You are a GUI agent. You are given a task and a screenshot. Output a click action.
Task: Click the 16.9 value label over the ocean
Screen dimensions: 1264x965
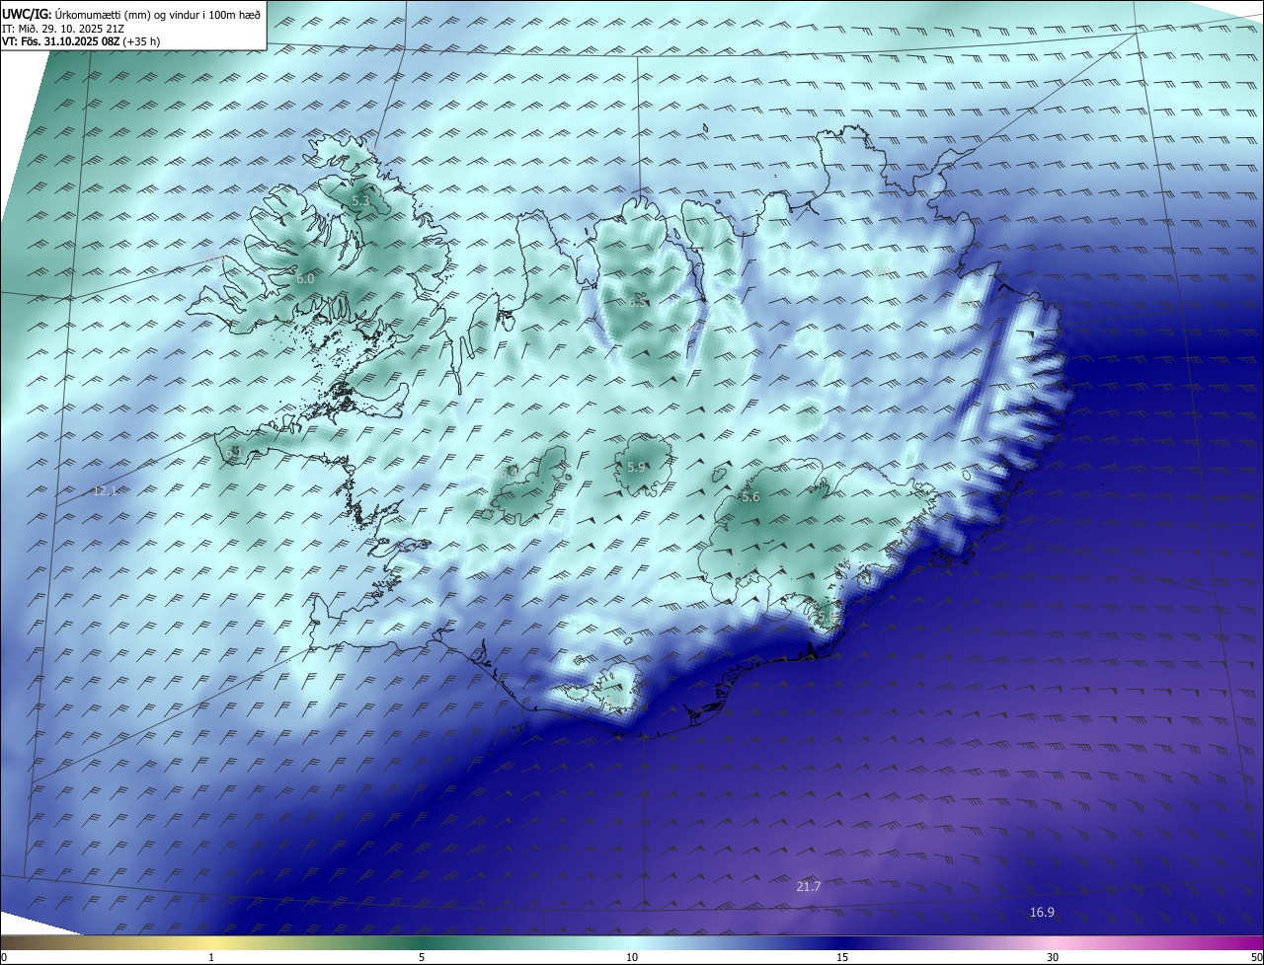(1042, 913)
